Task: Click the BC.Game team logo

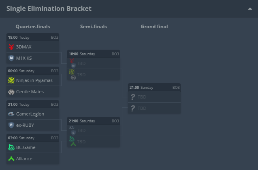Action: point(11,147)
